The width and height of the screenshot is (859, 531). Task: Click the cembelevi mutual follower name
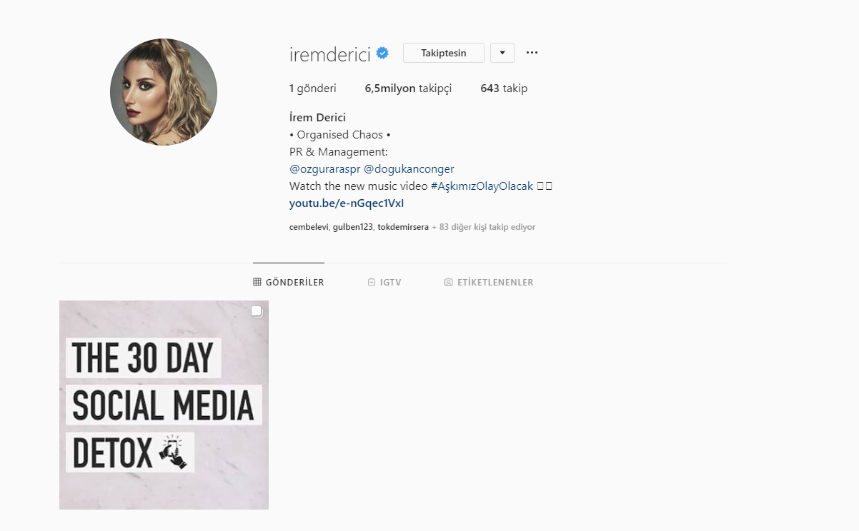309,227
